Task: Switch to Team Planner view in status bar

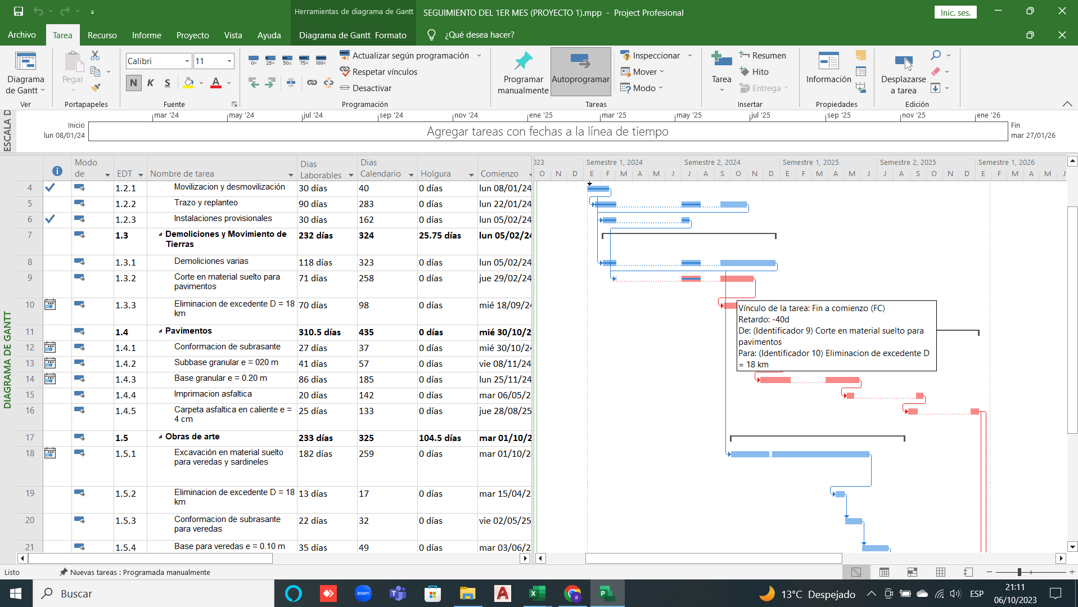Action: coord(912,572)
